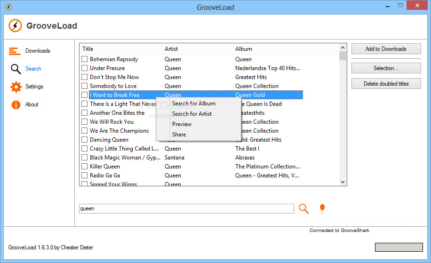The height and width of the screenshot is (263, 431).
Task: Click The Platinum Collection... album cell
Action: point(267,166)
